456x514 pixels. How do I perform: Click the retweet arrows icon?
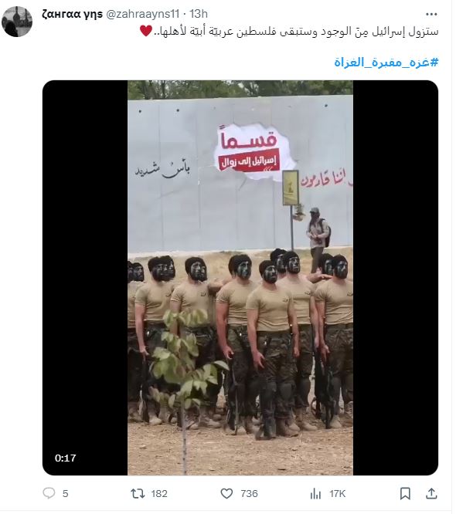coord(138,493)
